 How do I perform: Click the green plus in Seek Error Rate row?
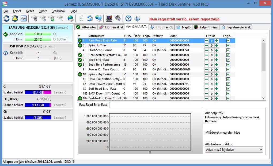217,60
